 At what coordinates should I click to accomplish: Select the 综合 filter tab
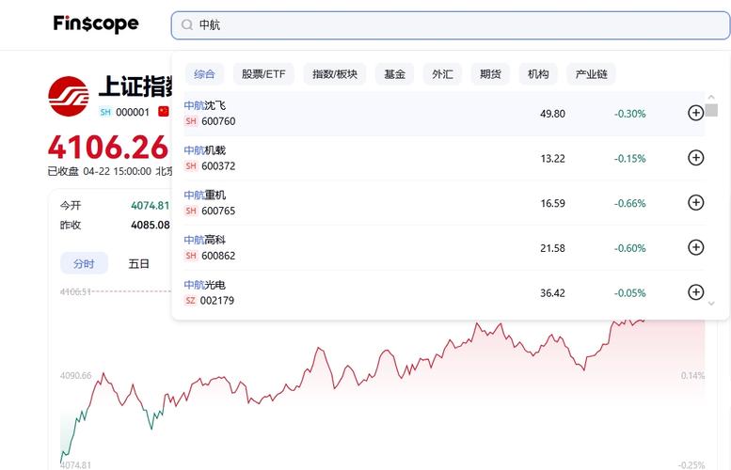pos(204,74)
